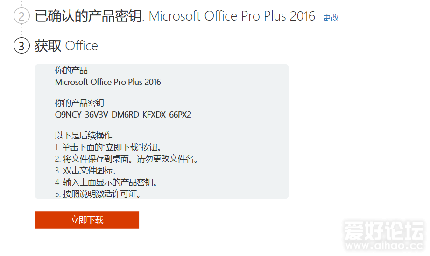Select the step 3 circle icon
This screenshot has height=256, width=430.
coord(21,45)
